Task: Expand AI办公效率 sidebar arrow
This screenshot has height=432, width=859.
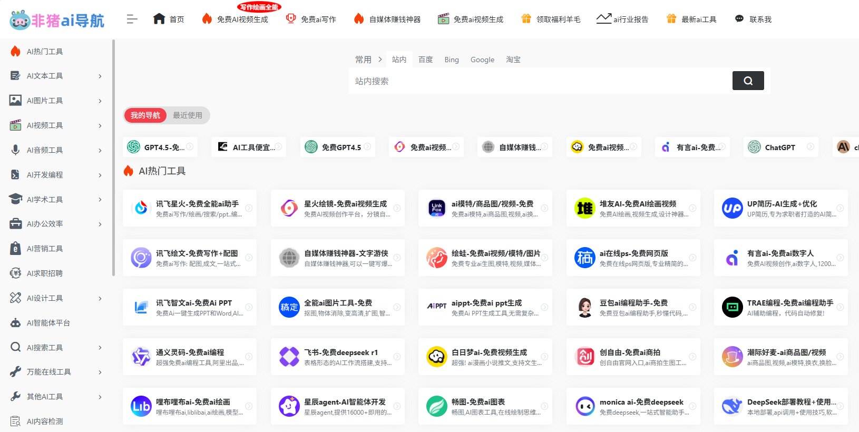Action: tap(100, 224)
